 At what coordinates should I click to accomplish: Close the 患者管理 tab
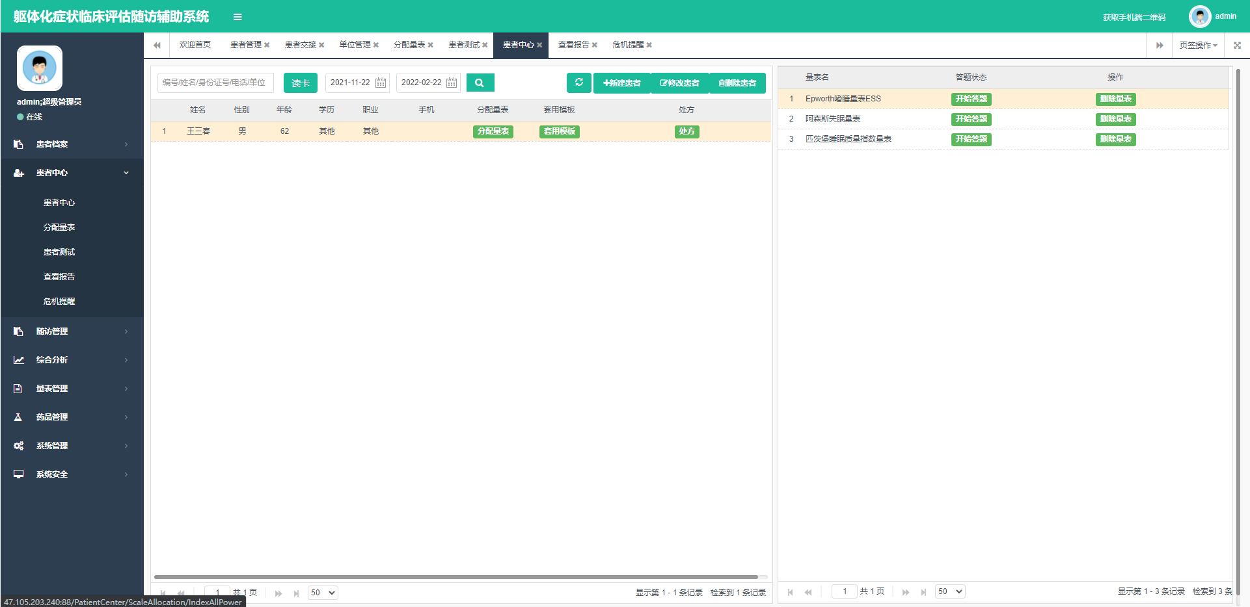click(267, 45)
